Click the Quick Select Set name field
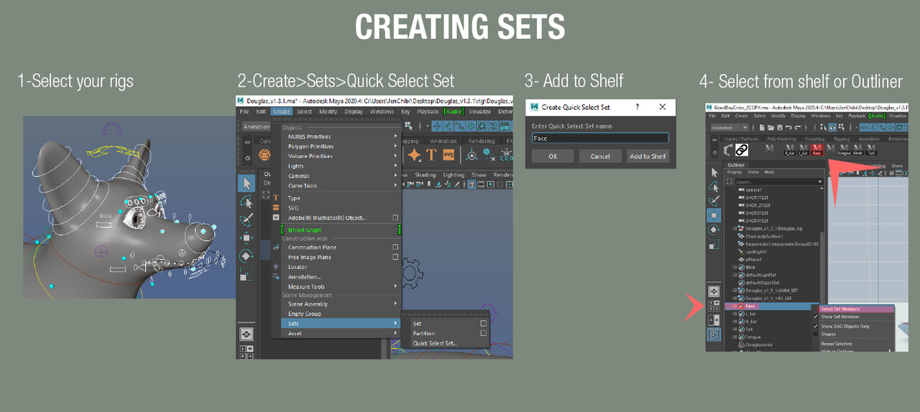Viewport: 920px width, 412px height. [x=600, y=139]
